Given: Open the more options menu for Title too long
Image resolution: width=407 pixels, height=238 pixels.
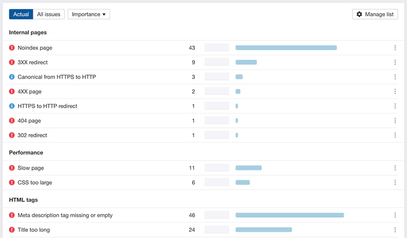Looking at the screenshot, I should [x=395, y=230].
